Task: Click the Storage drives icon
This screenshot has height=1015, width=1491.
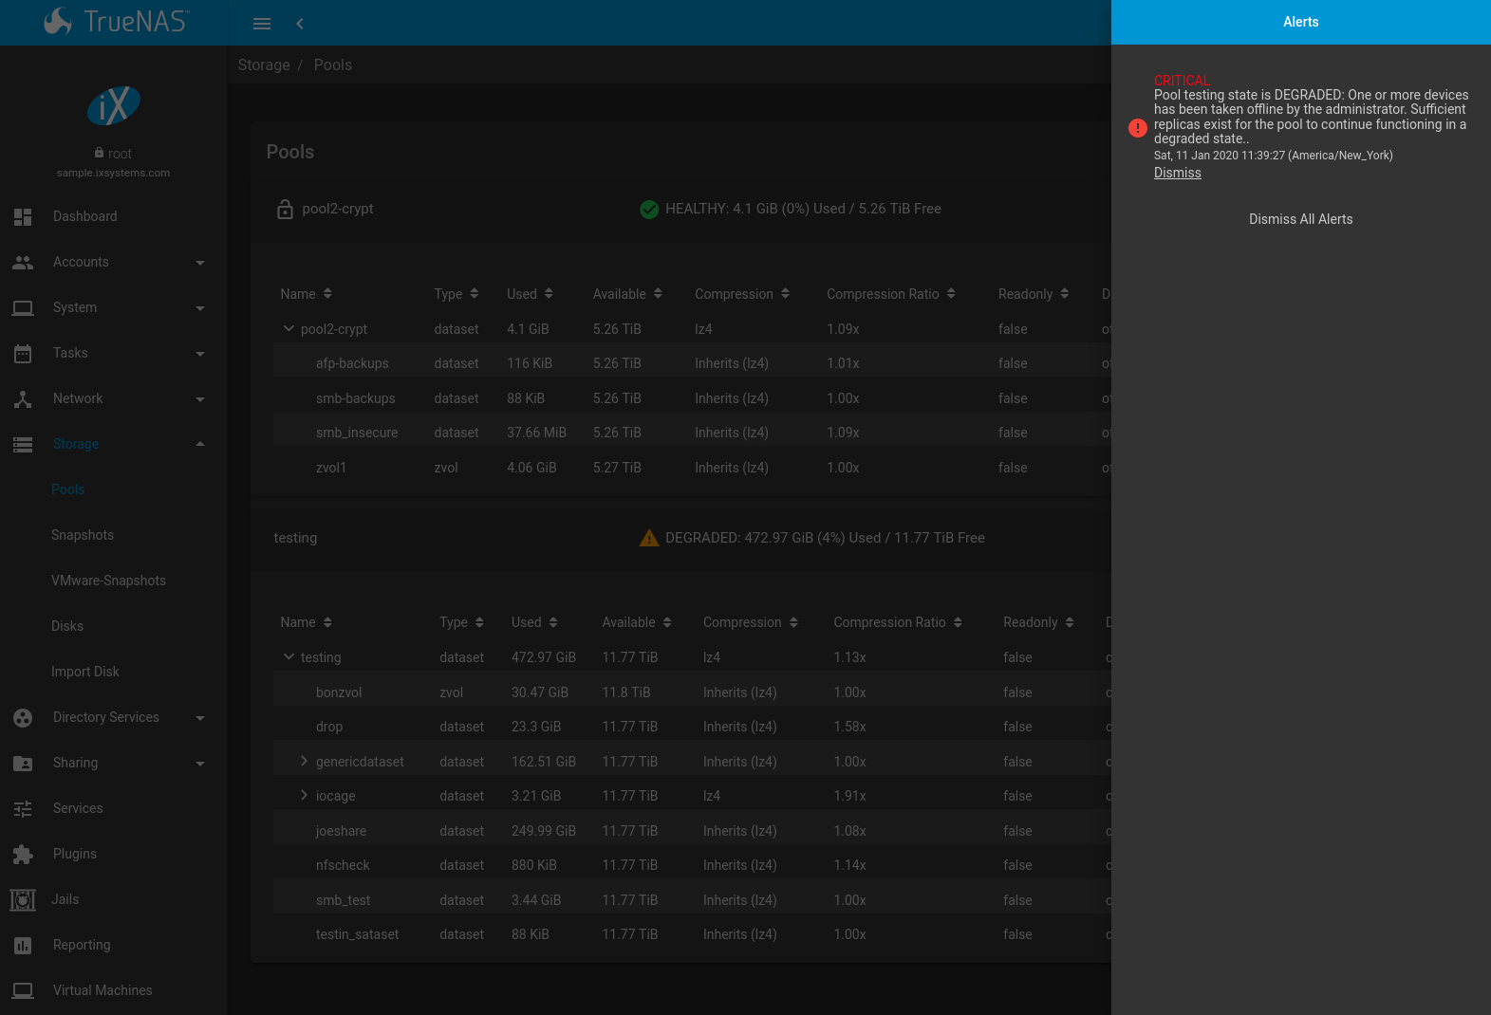Action: click(23, 444)
